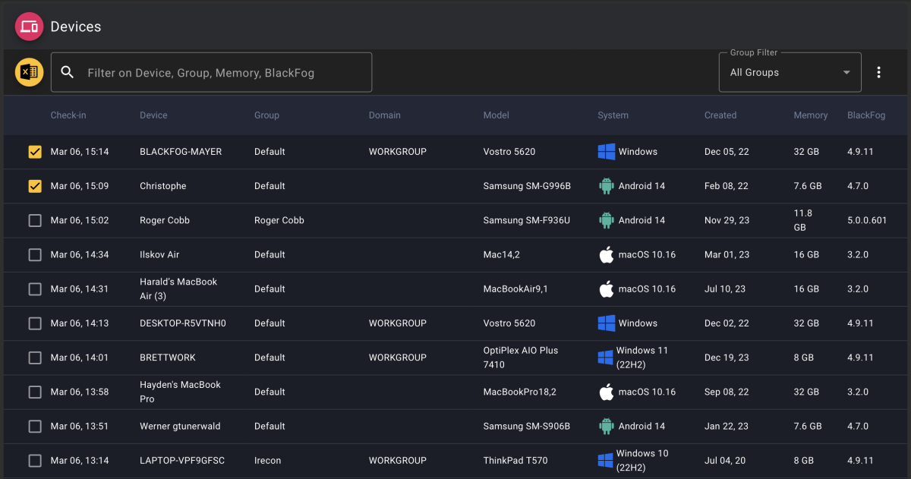Open the Werner gtunerwald device name
The width and height of the screenshot is (911, 479).
[180, 426]
